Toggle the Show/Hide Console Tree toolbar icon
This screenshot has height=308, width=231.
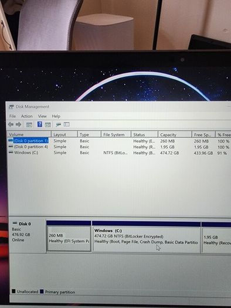point(29,124)
